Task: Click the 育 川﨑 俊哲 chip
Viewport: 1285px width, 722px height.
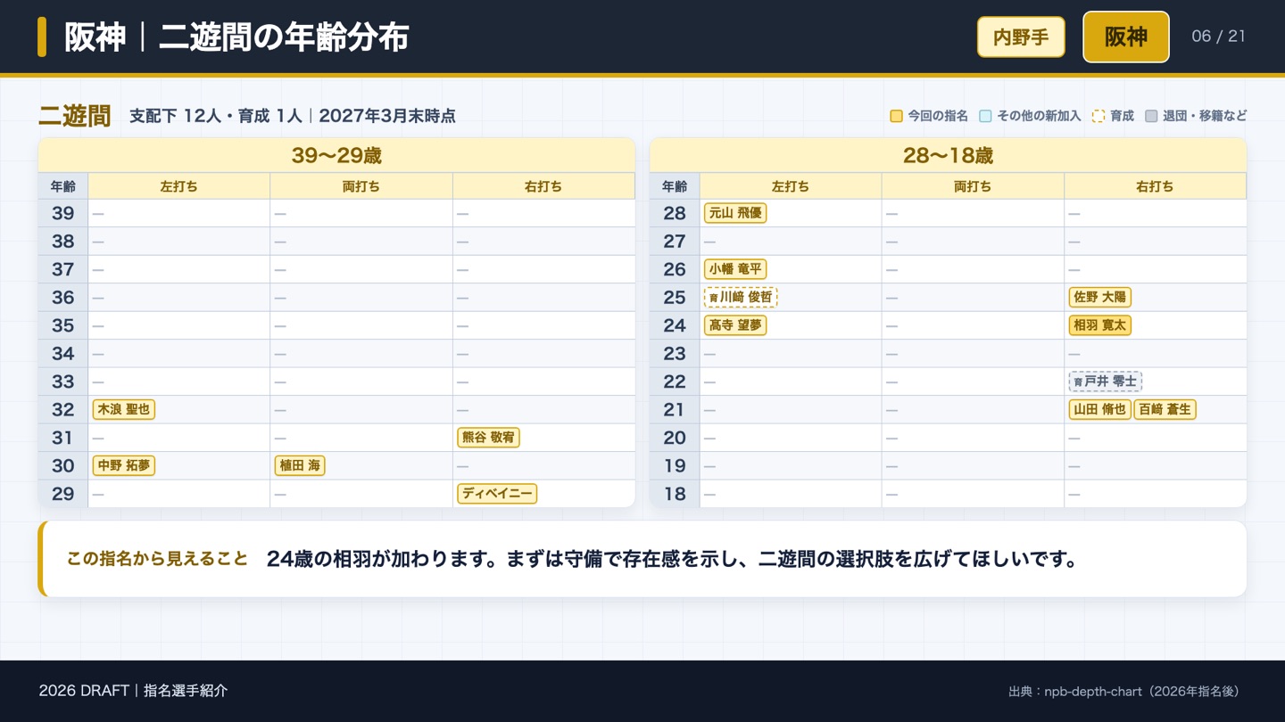Action: coord(741,297)
